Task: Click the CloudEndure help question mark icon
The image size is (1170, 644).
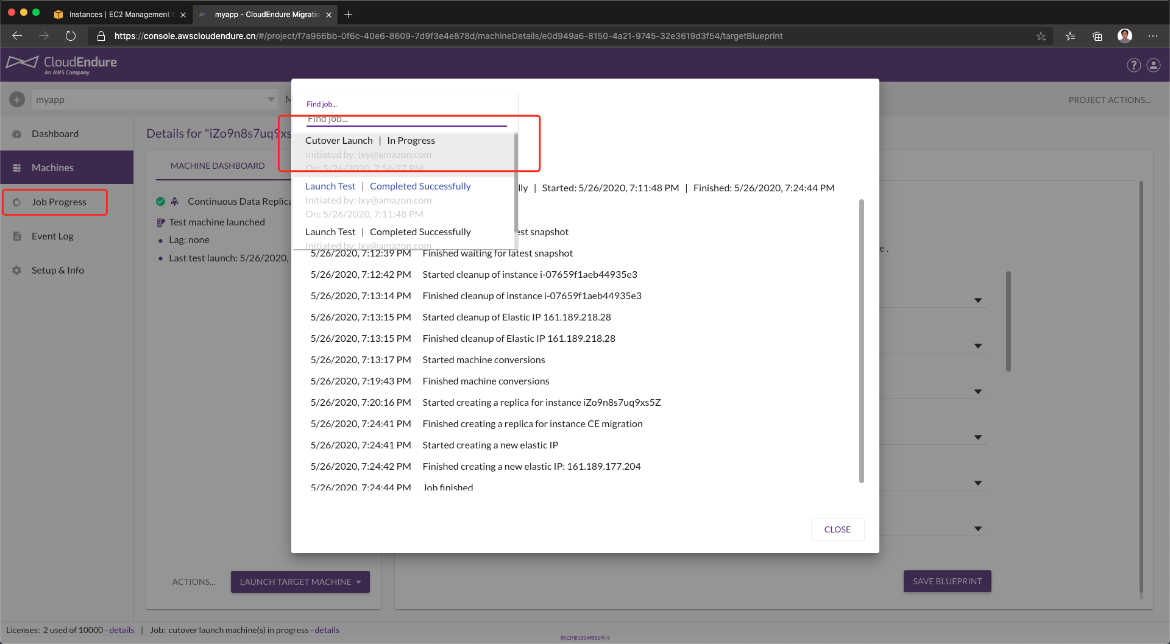Action: tap(1133, 65)
